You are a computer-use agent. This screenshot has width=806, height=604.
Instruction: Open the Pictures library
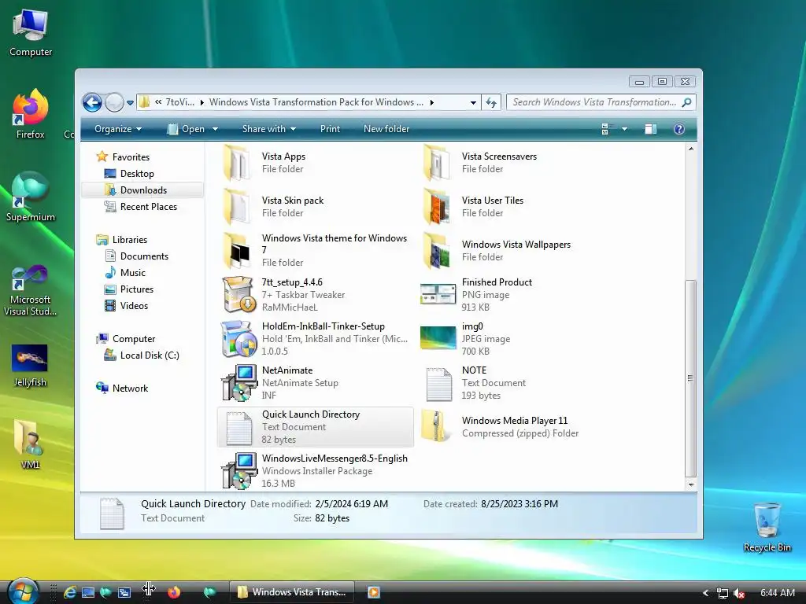[x=136, y=289]
